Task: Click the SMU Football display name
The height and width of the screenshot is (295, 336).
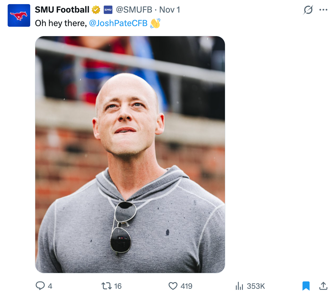Action: pyautogui.click(x=62, y=10)
